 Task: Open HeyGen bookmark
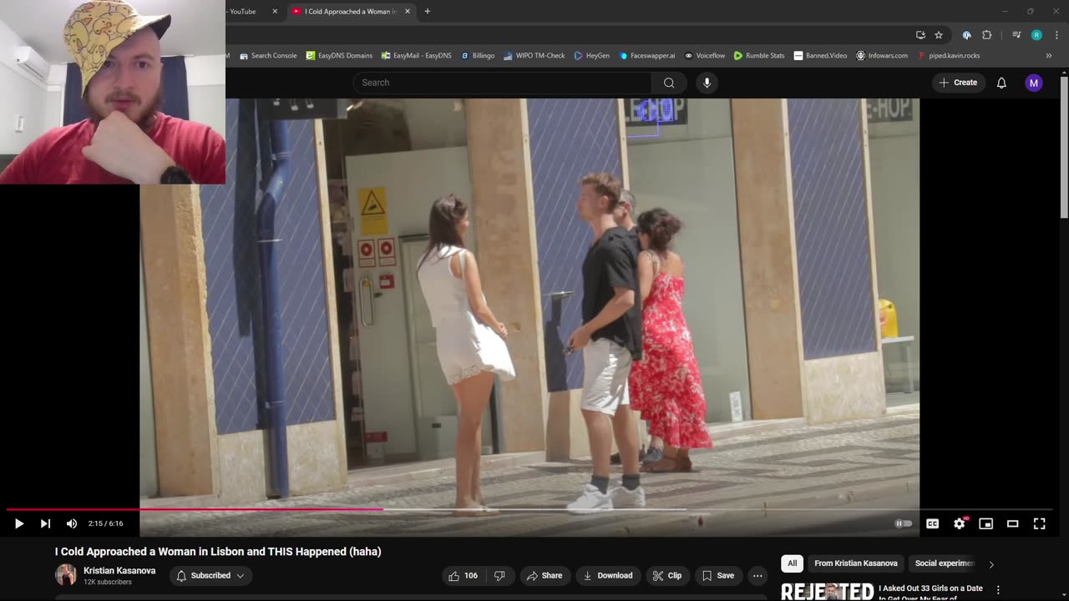click(x=592, y=56)
